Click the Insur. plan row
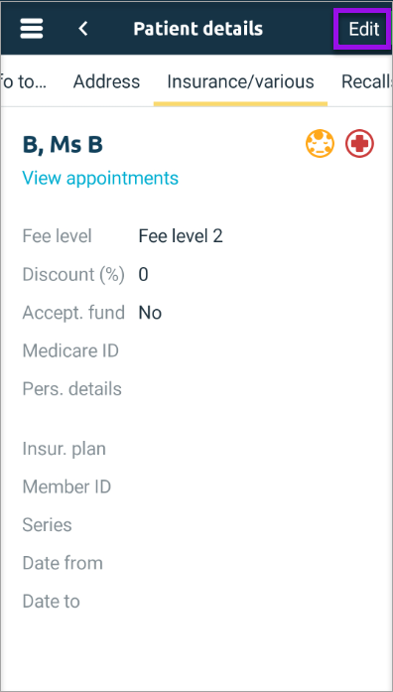Image resolution: width=393 pixels, height=692 pixels. [196, 449]
